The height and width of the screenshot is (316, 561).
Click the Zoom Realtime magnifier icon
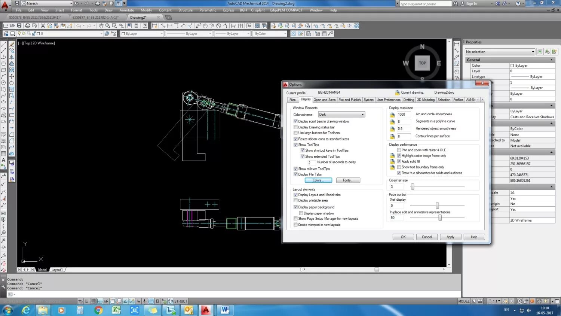pyautogui.click(x=108, y=26)
